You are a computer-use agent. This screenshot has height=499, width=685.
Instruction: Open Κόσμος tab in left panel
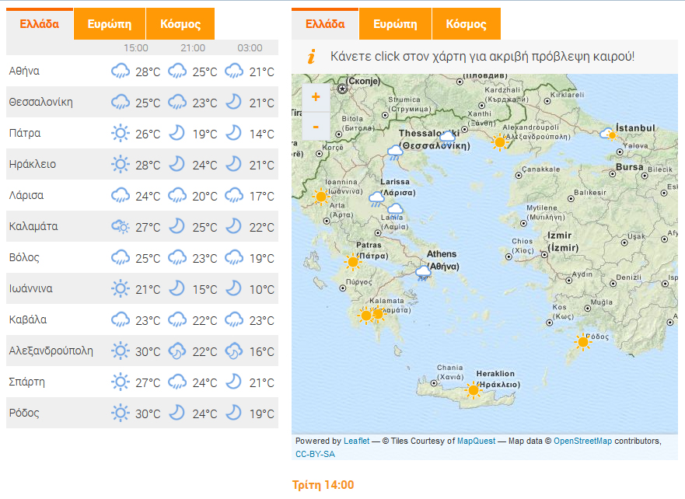coord(180,24)
